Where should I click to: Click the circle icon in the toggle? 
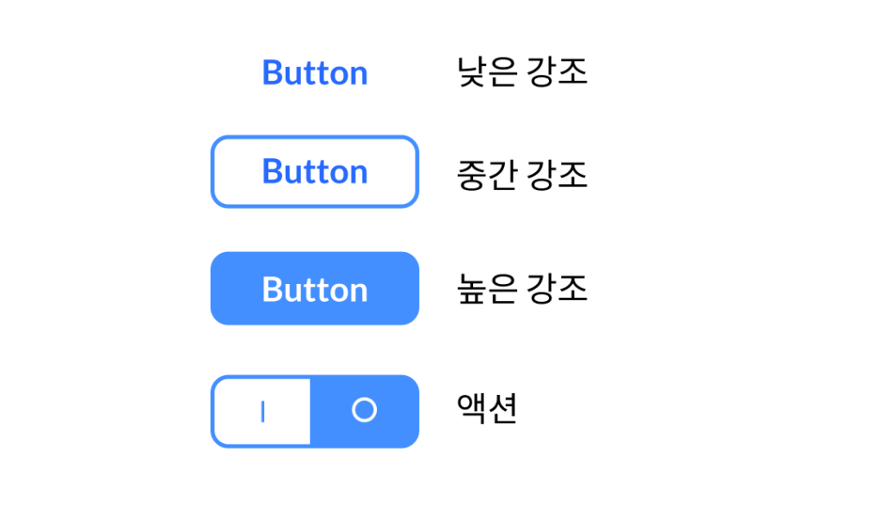point(364,410)
